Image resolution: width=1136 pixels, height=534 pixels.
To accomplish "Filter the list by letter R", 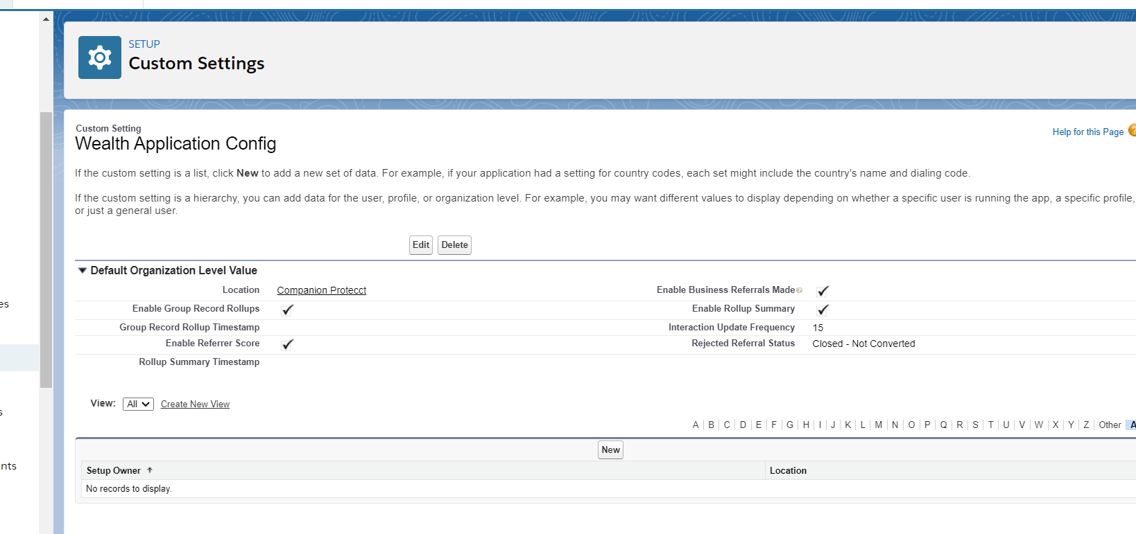I will point(960,425).
